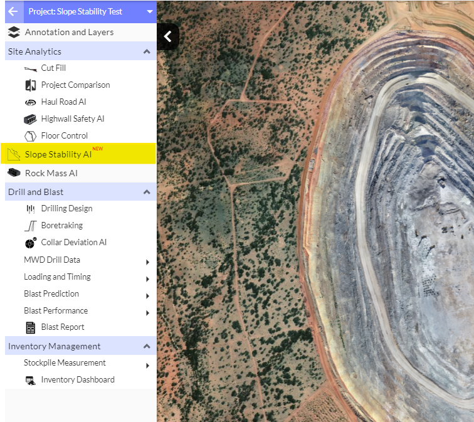Open Boretraking tool
474x422 pixels.
(61, 226)
